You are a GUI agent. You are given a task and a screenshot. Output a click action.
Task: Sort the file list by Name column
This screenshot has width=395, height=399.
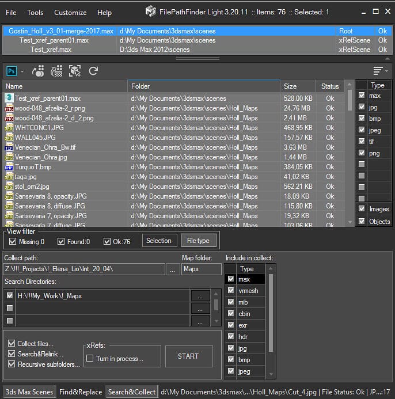point(65,86)
